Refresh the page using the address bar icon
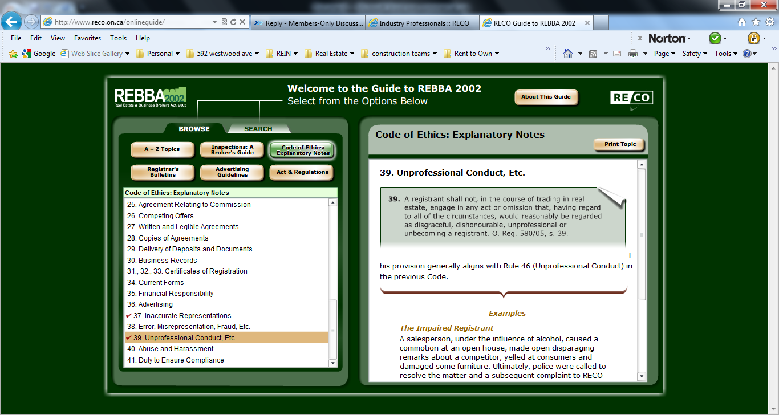The image size is (779, 415). 233,22
